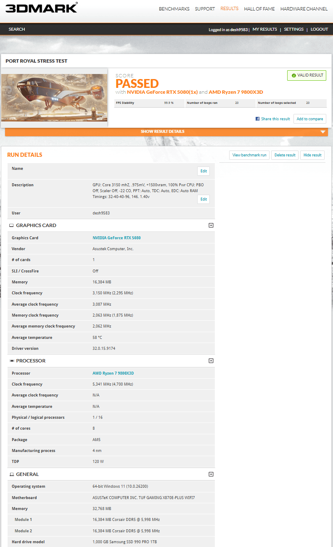Edit the run Name
The height and width of the screenshot is (547, 333).
point(203,171)
